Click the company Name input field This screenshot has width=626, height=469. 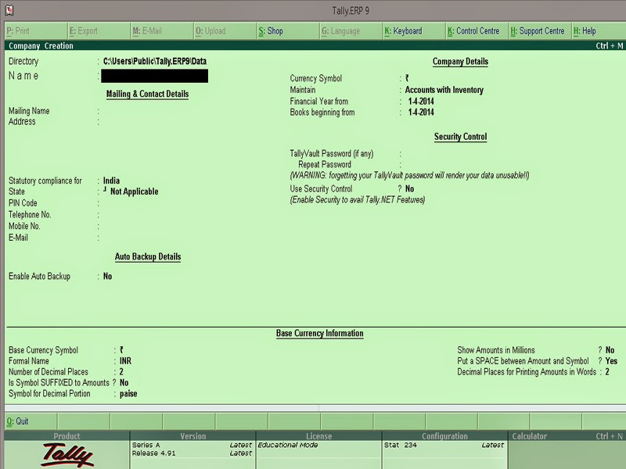click(x=153, y=76)
